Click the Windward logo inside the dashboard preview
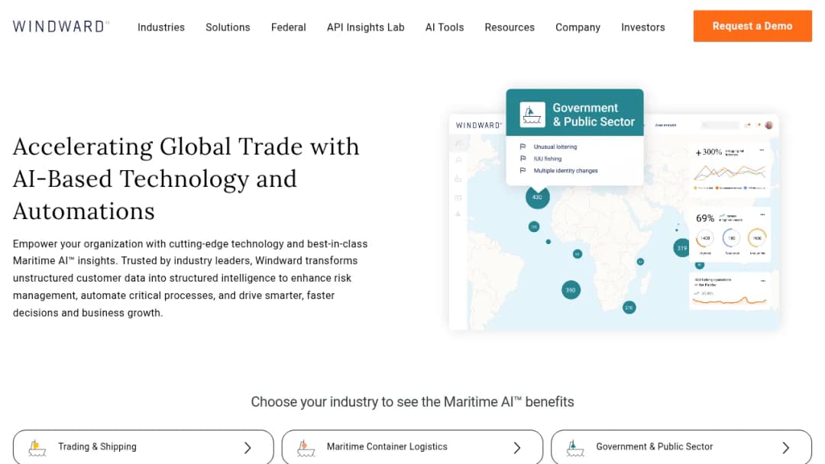 (x=479, y=125)
